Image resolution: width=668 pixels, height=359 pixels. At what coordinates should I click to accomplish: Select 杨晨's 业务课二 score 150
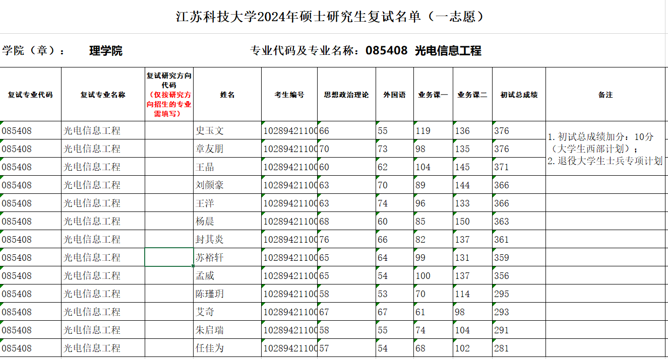point(472,222)
